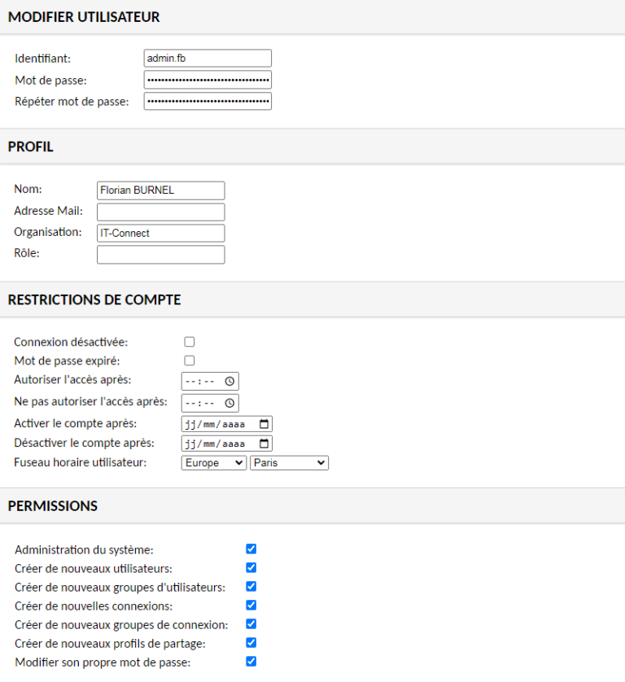Select the 'Nom' field showing Florian BURNEL
Image resolution: width=625 pixels, height=682 pixels.
point(160,190)
